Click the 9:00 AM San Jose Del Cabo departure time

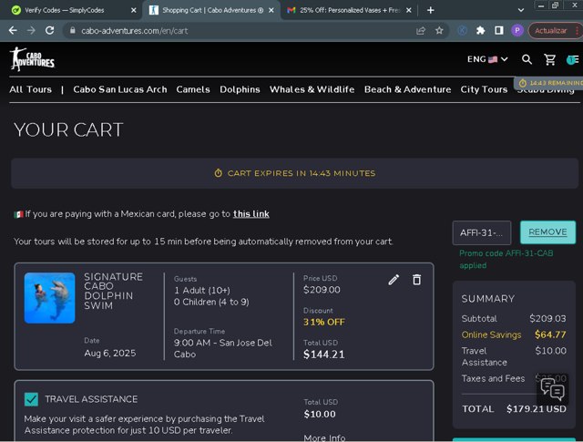[222, 348]
